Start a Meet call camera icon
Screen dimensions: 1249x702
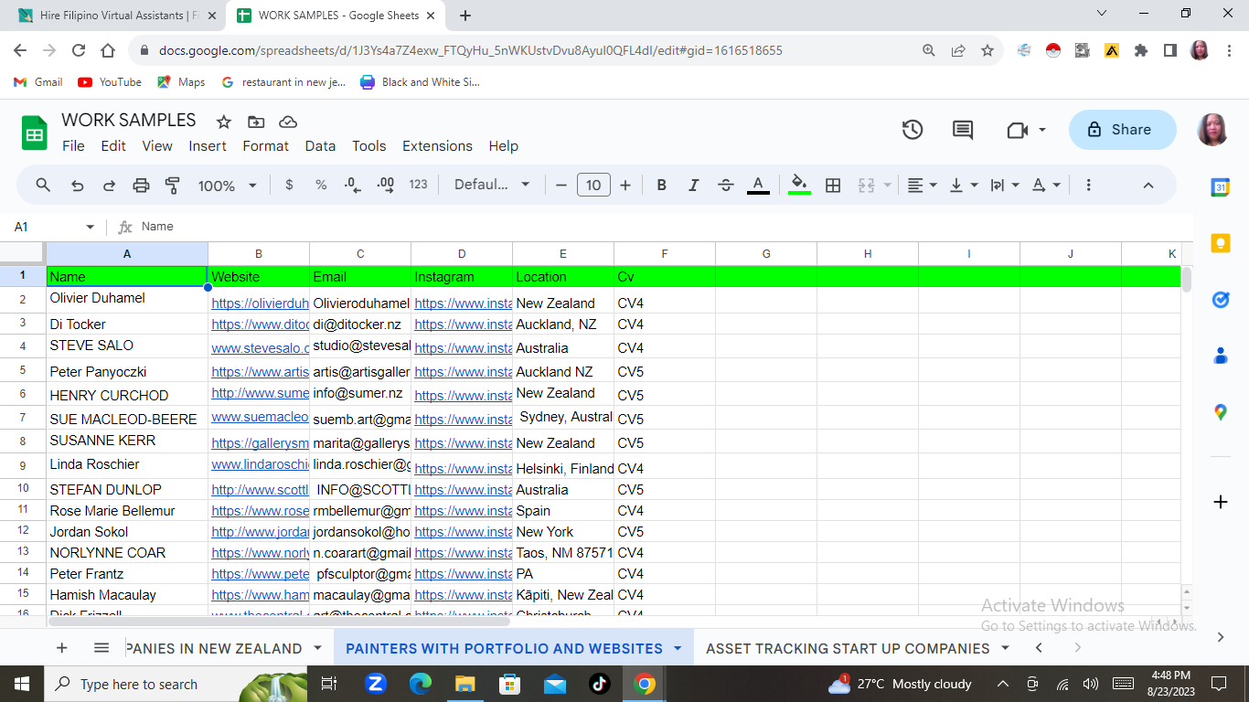click(1018, 131)
